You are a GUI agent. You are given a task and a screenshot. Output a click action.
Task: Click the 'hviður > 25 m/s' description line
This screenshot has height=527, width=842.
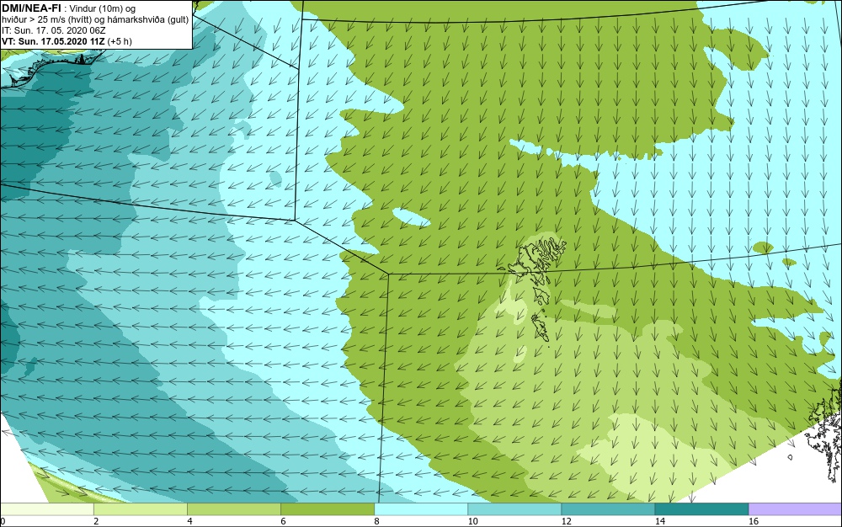(95, 19)
